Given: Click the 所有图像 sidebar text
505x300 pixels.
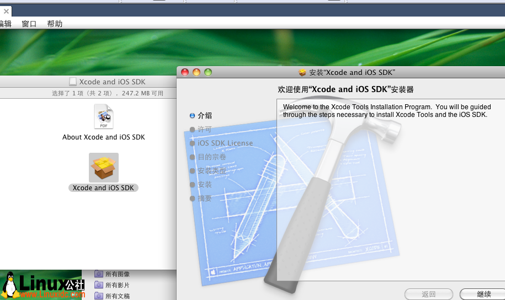Looking at the screenshot, I should [x=118, y=274].
